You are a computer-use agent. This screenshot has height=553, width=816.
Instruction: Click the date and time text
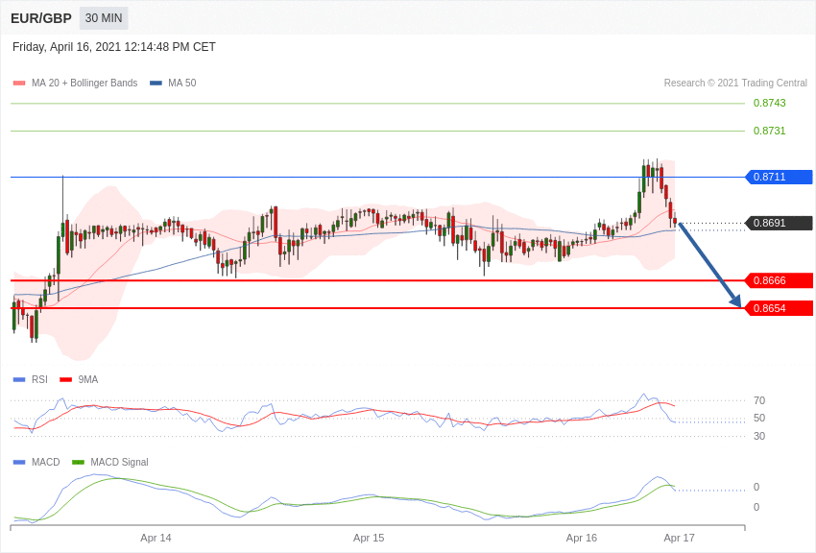114,47
